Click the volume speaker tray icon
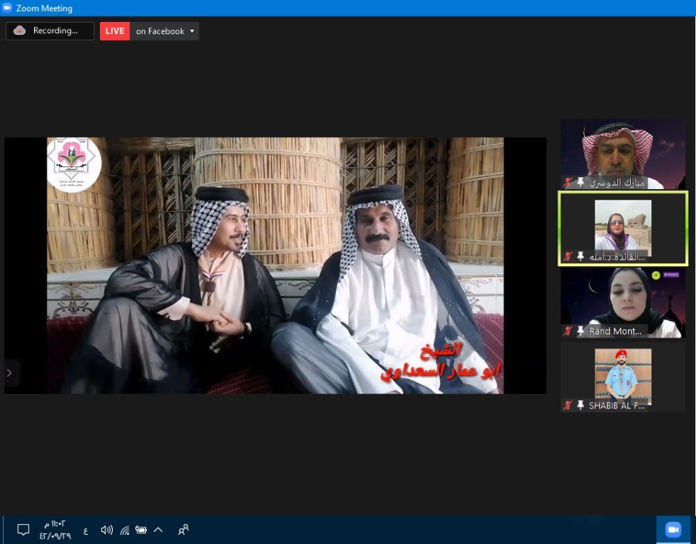The width and height of the screenshot is (696, 544). point(107,530)
